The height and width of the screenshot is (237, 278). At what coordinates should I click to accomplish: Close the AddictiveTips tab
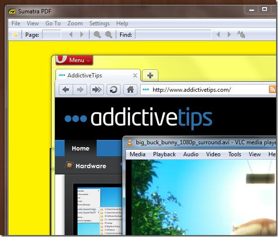135,75
